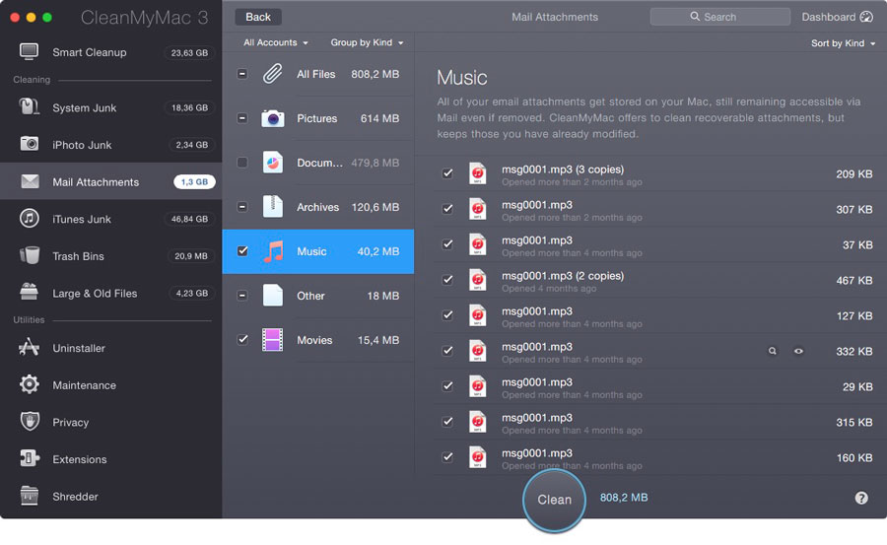Image resolution: width=887 pixels, height=545 pixels.
Task: Open Smart Cleanup monitor icon
Action: tap(29, 52)
